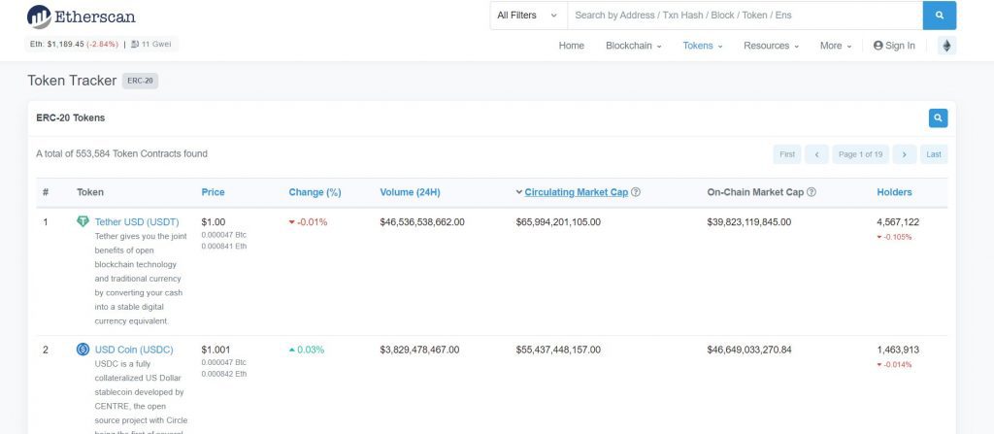994x434 pixels.
Task: Select USDC volume $3,829,478,467.00
Action: point(419,350)
